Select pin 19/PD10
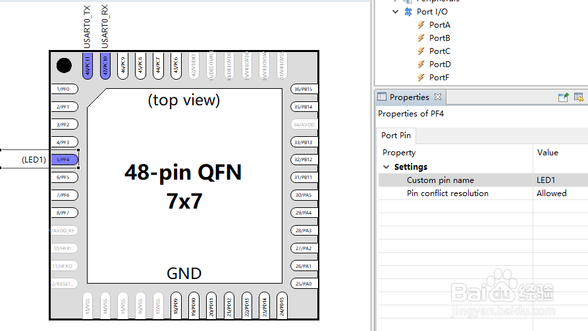The height and width of the screenshot is (331, 588). (194, 305)
